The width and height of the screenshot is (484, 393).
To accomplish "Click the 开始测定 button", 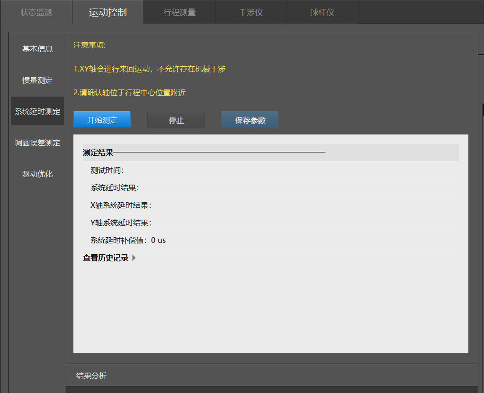I will (102, 120).
